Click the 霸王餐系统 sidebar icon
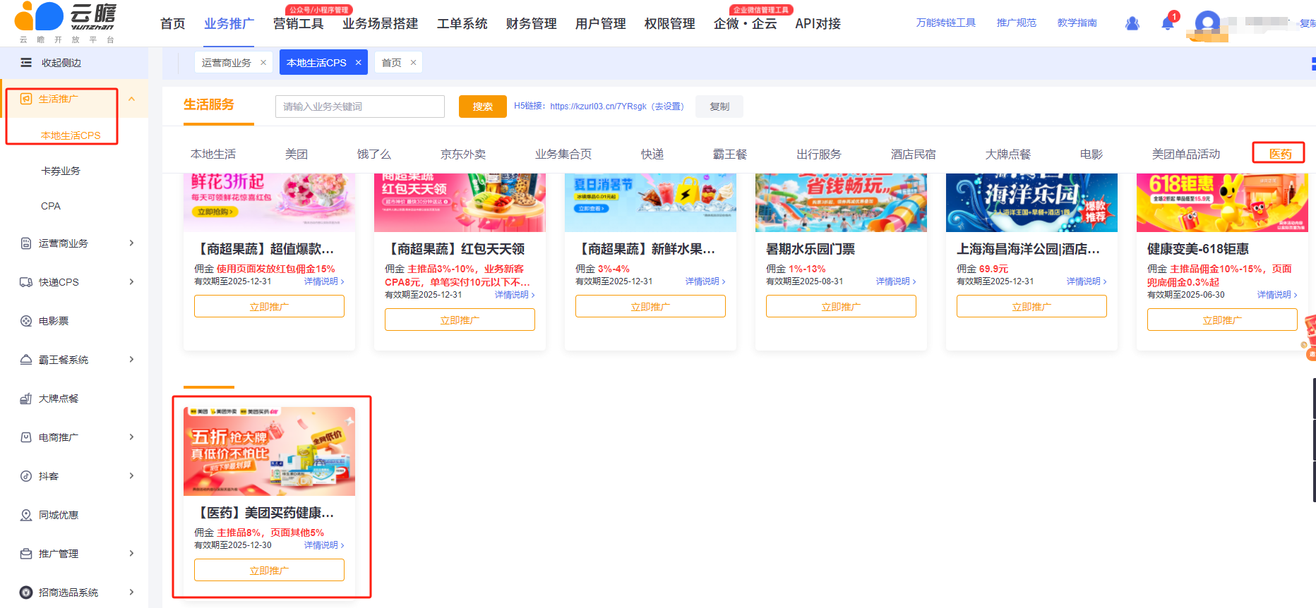1316x608 pixels. pyautogui.click(x=26, y=360)
